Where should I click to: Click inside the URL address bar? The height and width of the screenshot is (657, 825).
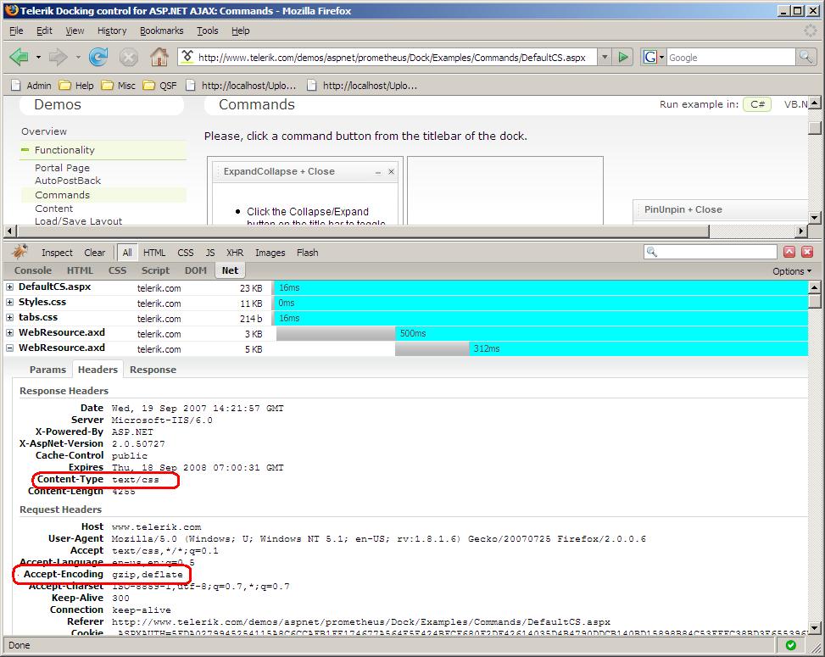[390, 58]
